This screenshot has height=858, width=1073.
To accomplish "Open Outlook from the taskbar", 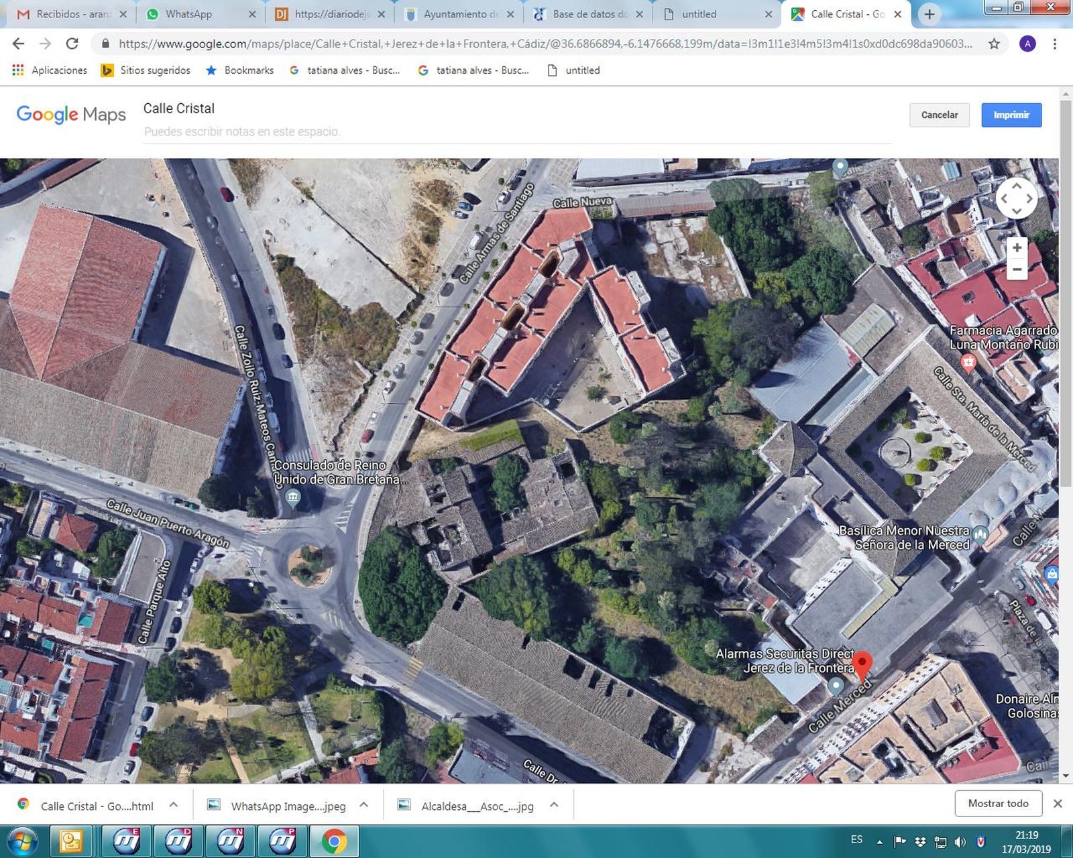I will pyautogui.click(x=69, y=840).
